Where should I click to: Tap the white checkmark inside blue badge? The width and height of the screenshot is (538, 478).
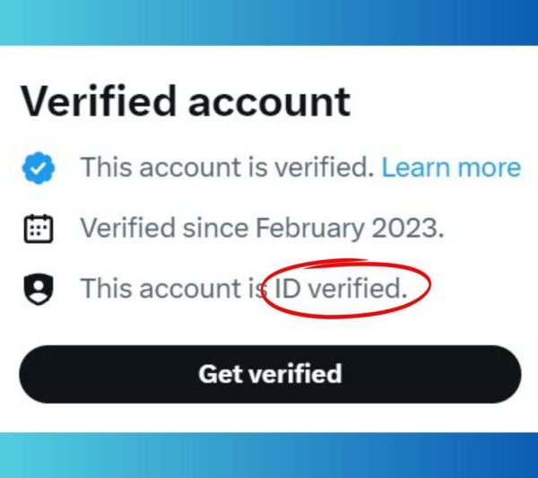[x=39, y=168]
